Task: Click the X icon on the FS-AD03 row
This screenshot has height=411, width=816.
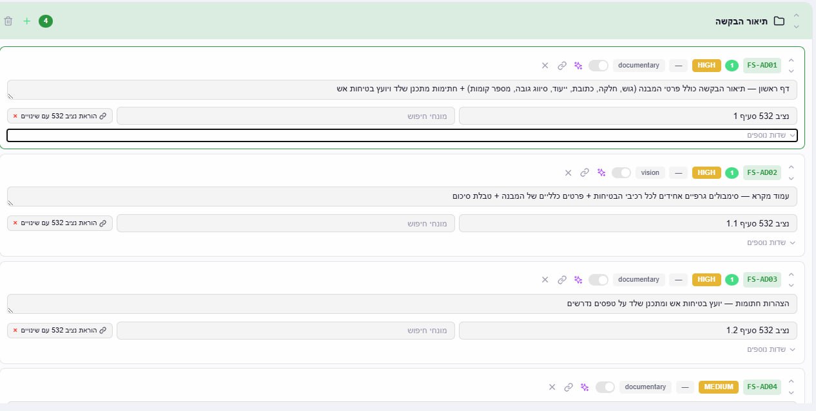Action: (545, 280)
